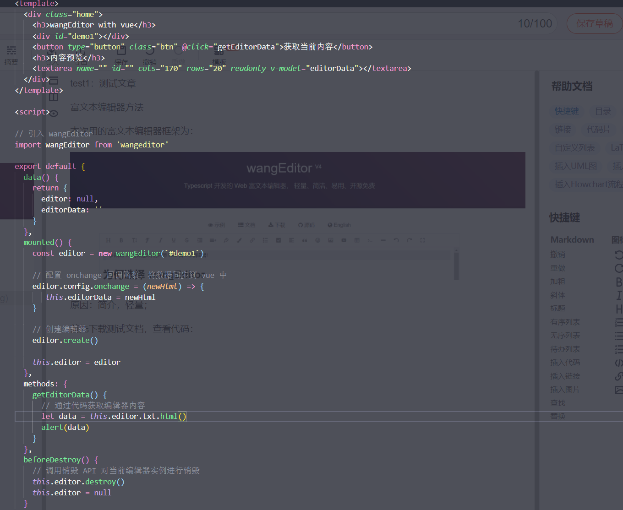The width and height of the screenshot is (623, 510).
Task: Click the editor.create() code line
Action: tap(65, 340)
